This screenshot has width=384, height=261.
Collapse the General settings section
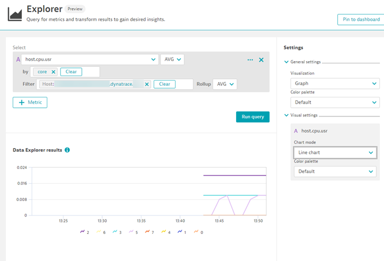pos(287,62)
